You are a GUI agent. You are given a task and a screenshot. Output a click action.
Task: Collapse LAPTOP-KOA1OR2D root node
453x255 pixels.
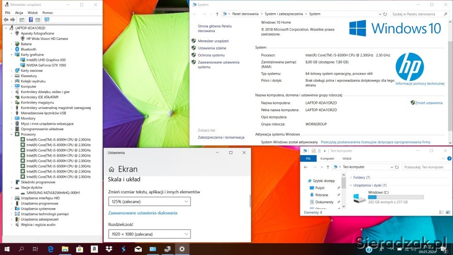(x=6, y=28)
